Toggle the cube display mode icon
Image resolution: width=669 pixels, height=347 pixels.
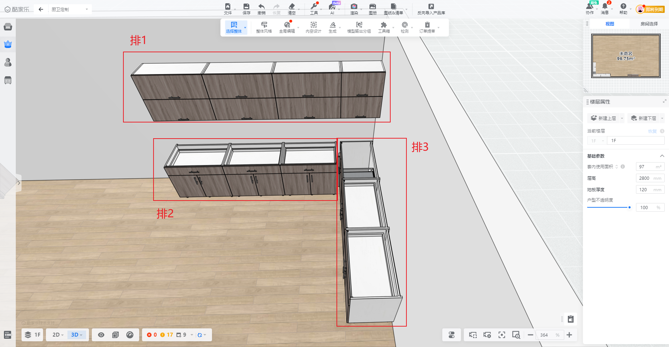pos(116,335)
